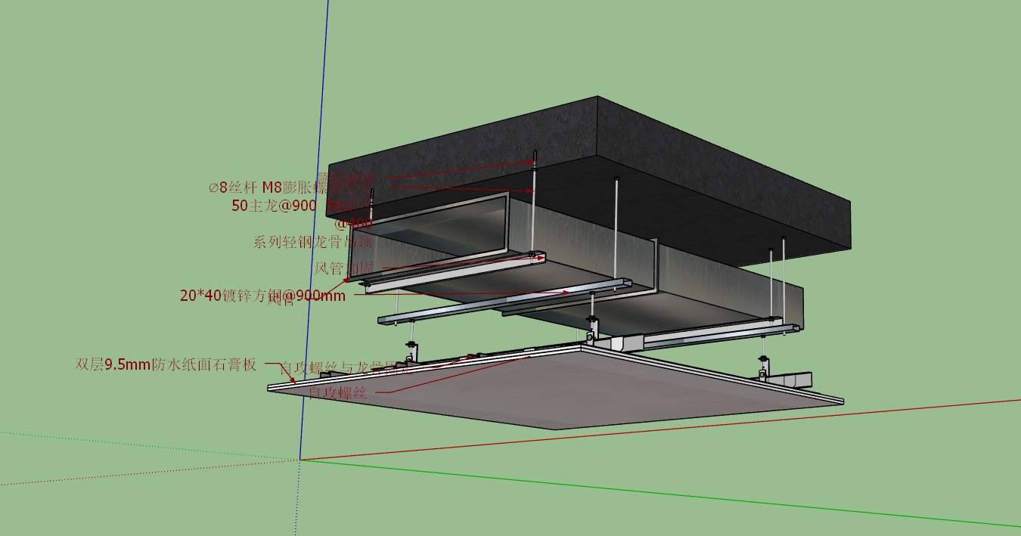Select the '∅8丝杆 M8膨胀螺栓固定' label

291,187
